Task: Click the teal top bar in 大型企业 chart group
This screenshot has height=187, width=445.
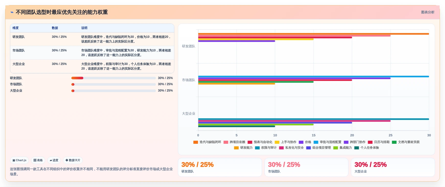Action: click(313, 119)
